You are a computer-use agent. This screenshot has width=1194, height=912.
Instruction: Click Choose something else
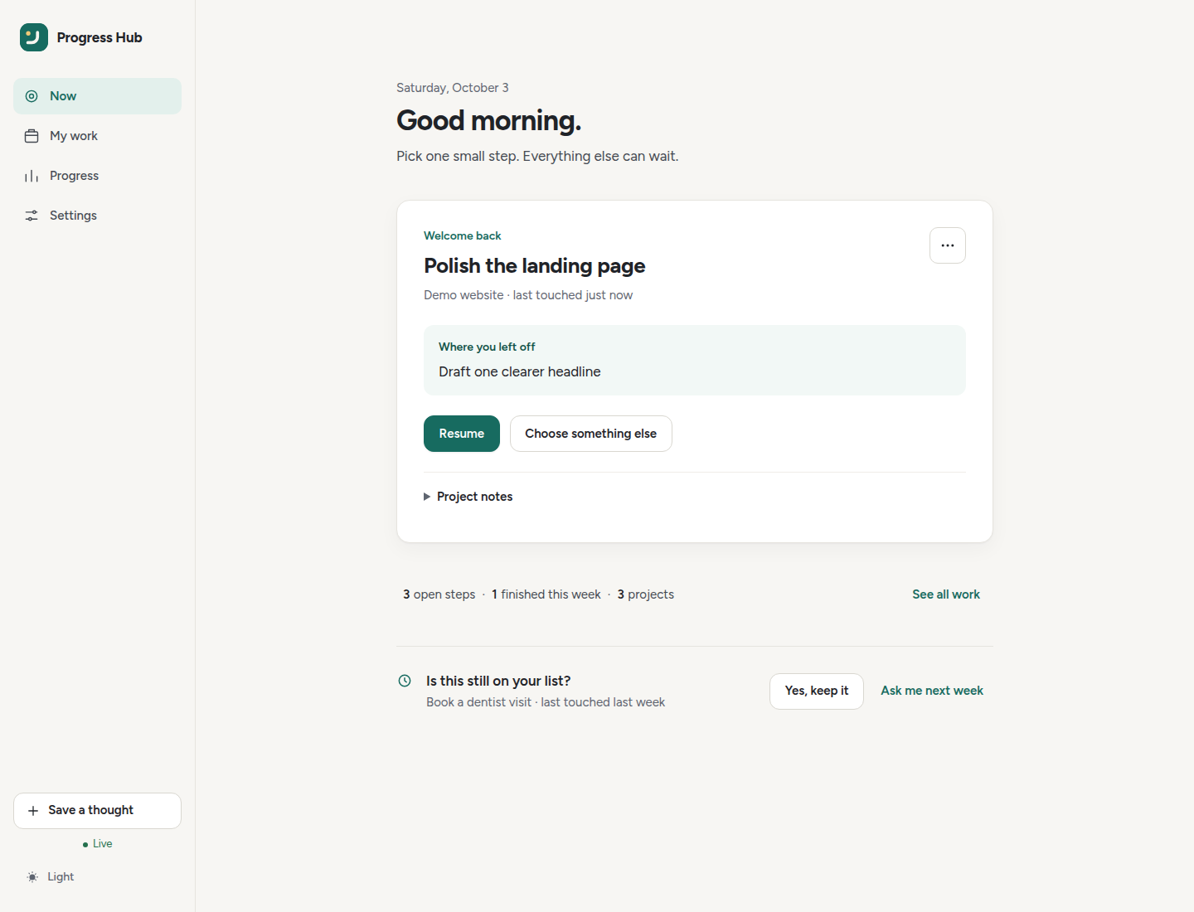(591, 434)
